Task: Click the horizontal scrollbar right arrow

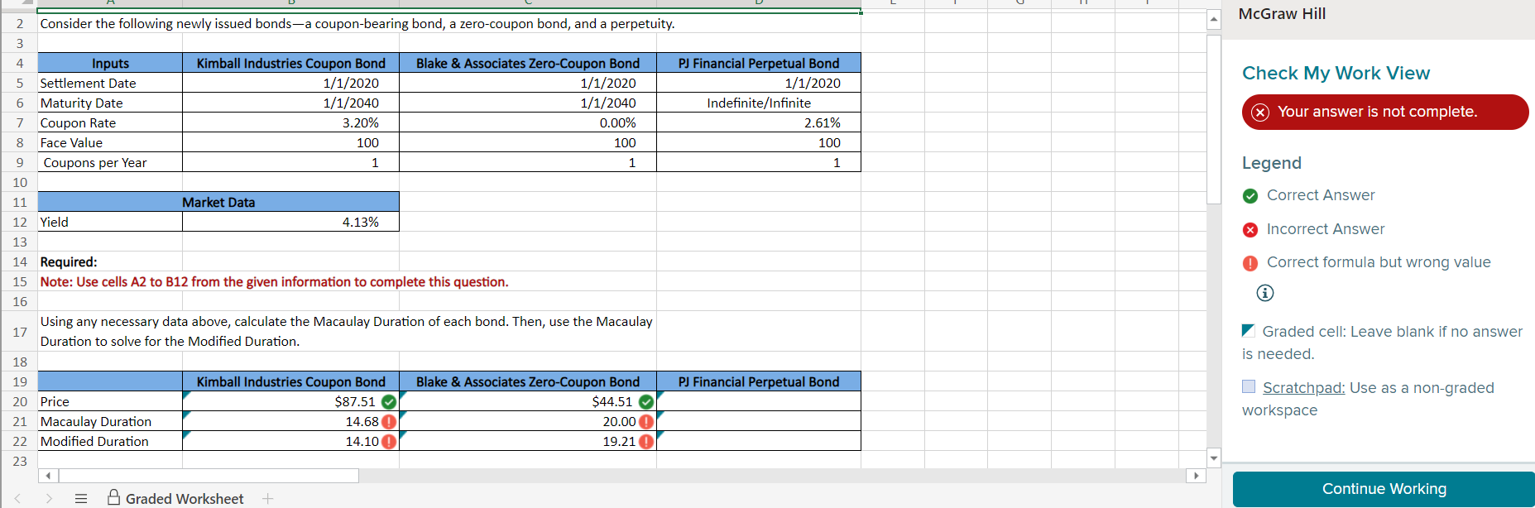Action: [x=1195, y=476]
